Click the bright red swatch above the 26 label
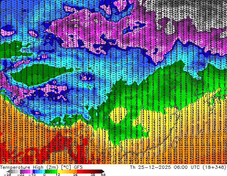This screenshot has width=227, height=176. (78, 171)
